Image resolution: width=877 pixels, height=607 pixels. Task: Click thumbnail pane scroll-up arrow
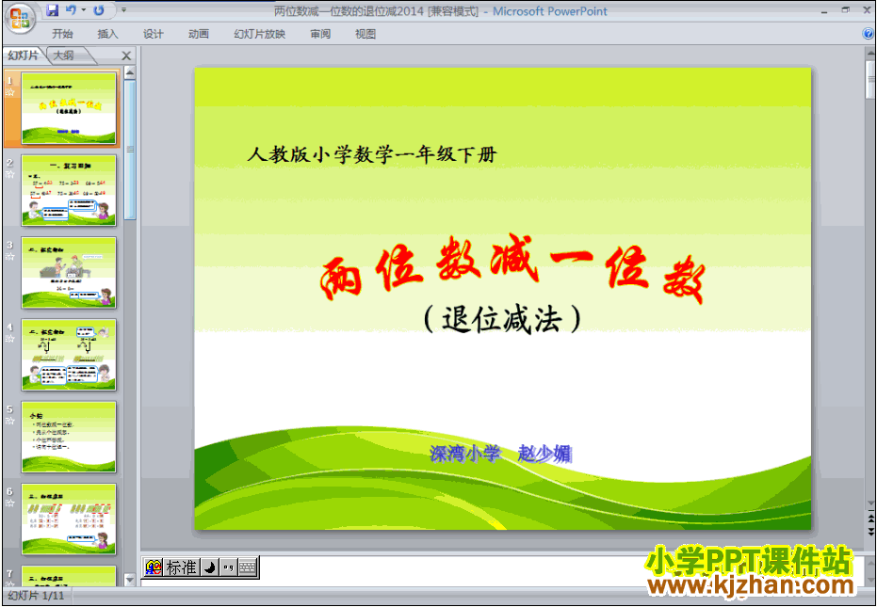click(130, 72)
